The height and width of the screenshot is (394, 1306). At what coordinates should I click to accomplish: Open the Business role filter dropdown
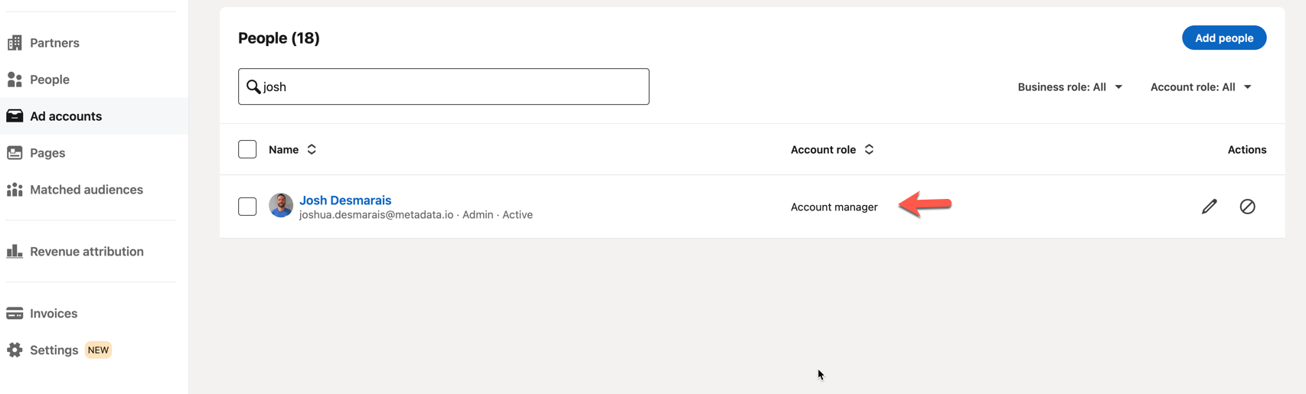click(1069, 87)
